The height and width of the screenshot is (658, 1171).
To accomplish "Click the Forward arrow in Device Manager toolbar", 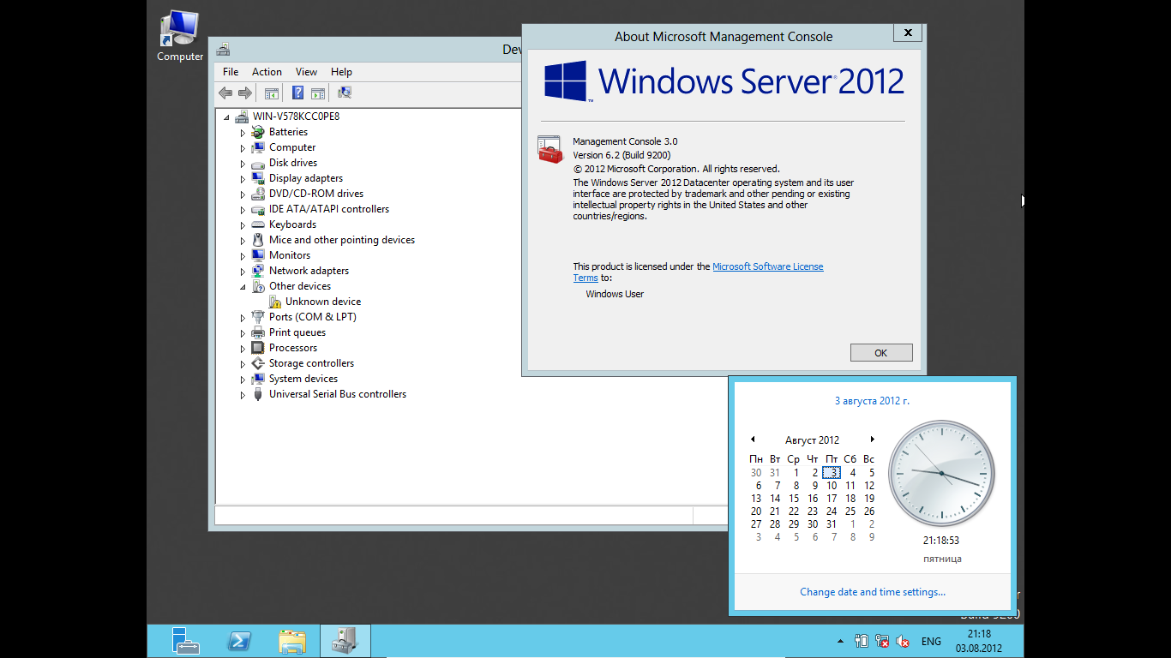I will [245, 93].
